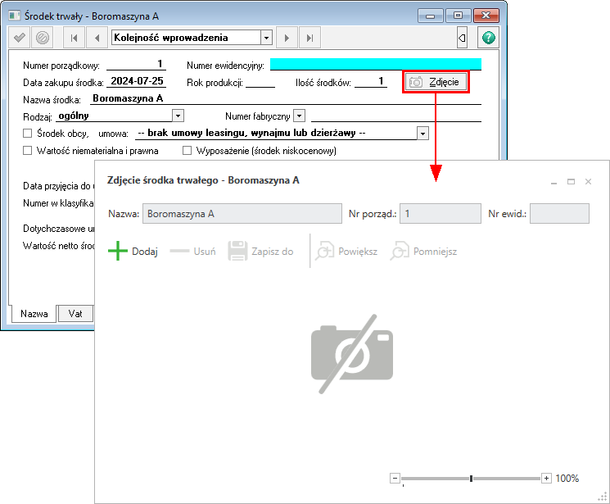Viewport: 610px width, 504px height.
Task: Click the Zapisz do floppy disk icon
Action: pyautogui.click(x=237, y=252)
